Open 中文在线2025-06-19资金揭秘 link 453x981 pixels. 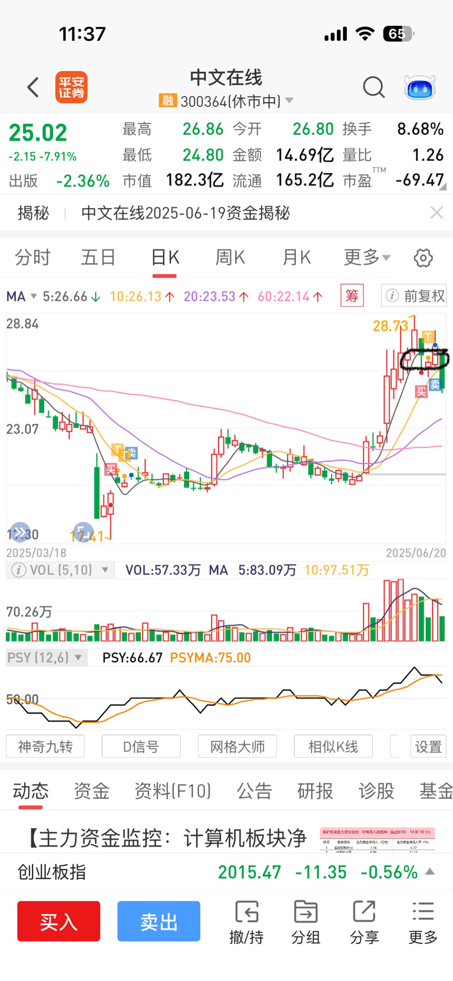coord(186,213)
